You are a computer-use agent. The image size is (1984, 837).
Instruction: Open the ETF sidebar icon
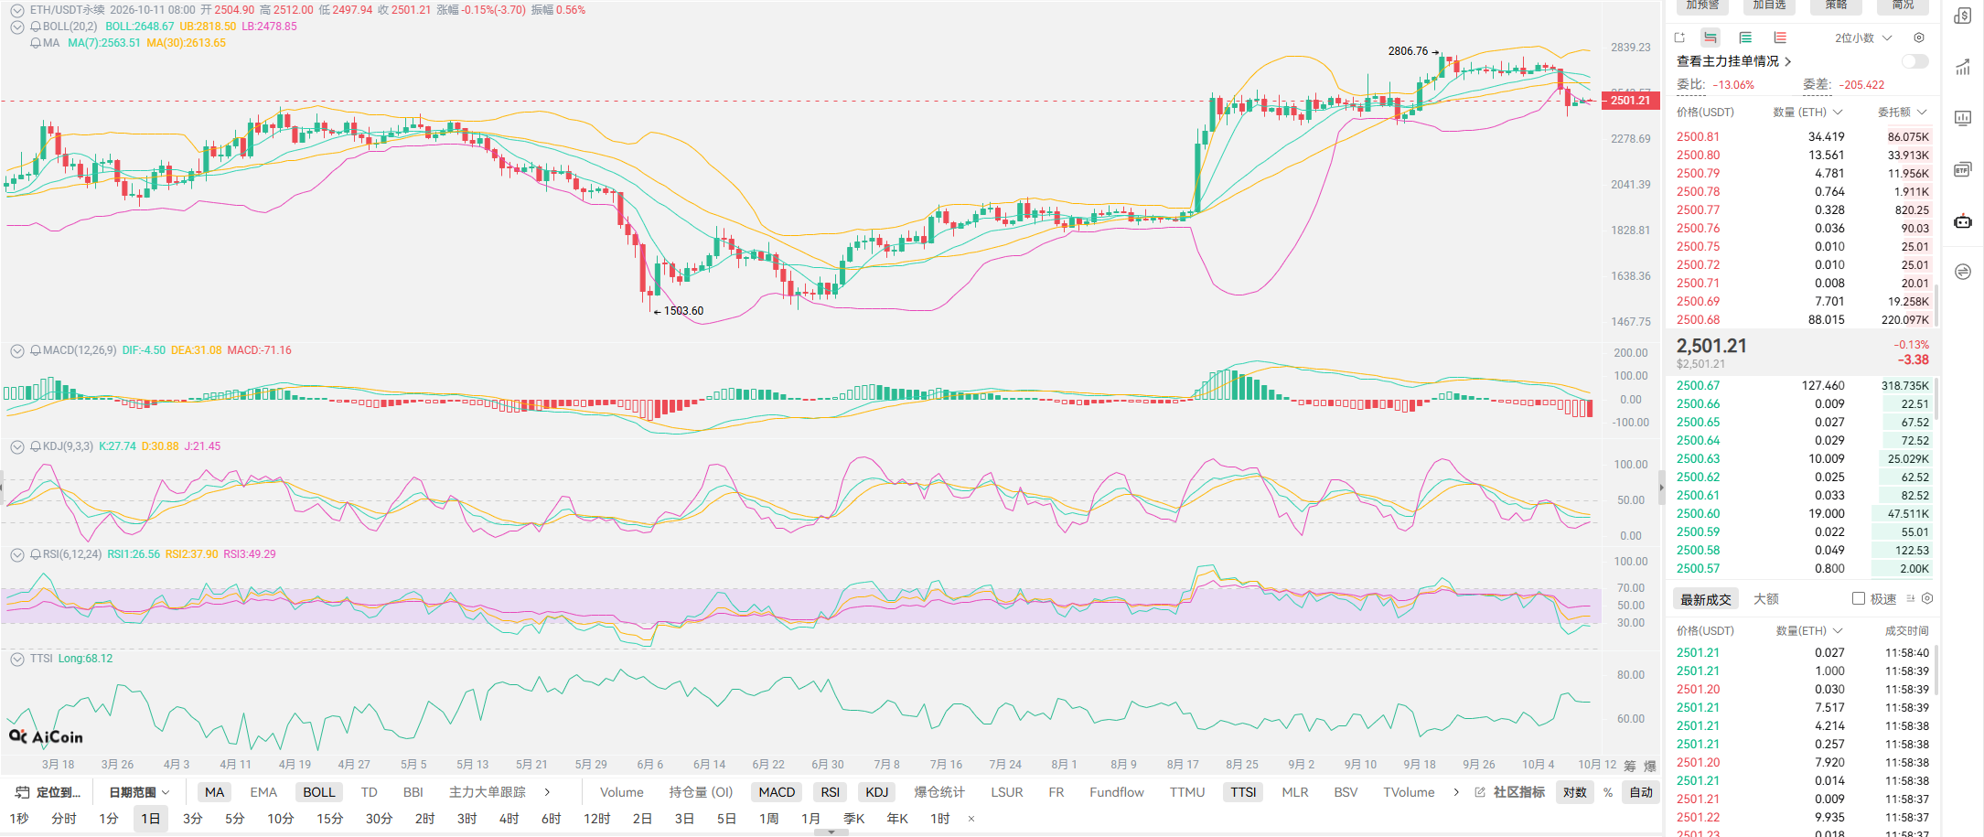click(1963, 169)
